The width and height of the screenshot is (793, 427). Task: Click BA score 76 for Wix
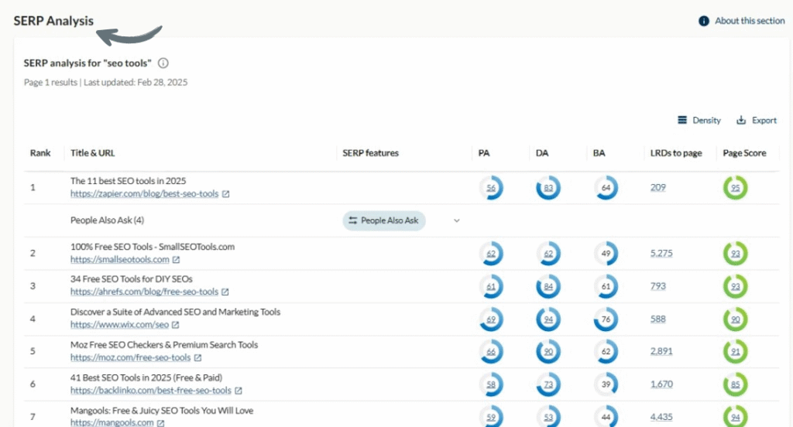pos(606,319)
